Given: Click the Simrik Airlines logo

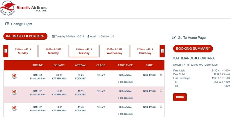Looking at the screenshot, I should (23, 8).
